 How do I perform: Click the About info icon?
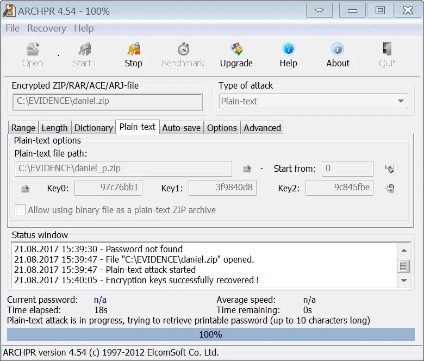pos(338,50)
